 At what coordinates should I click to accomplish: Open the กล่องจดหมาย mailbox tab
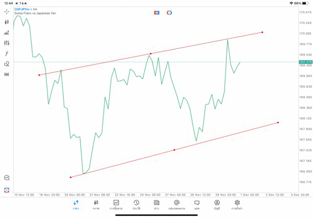pos(177,205)
